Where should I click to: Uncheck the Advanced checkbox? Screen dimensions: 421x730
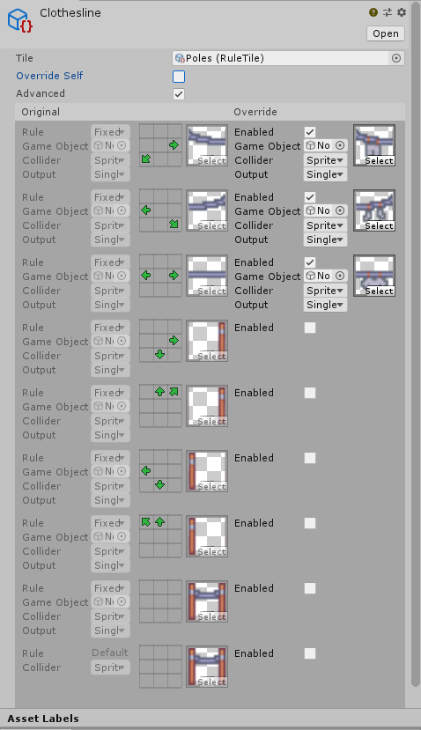coord(179,94)
